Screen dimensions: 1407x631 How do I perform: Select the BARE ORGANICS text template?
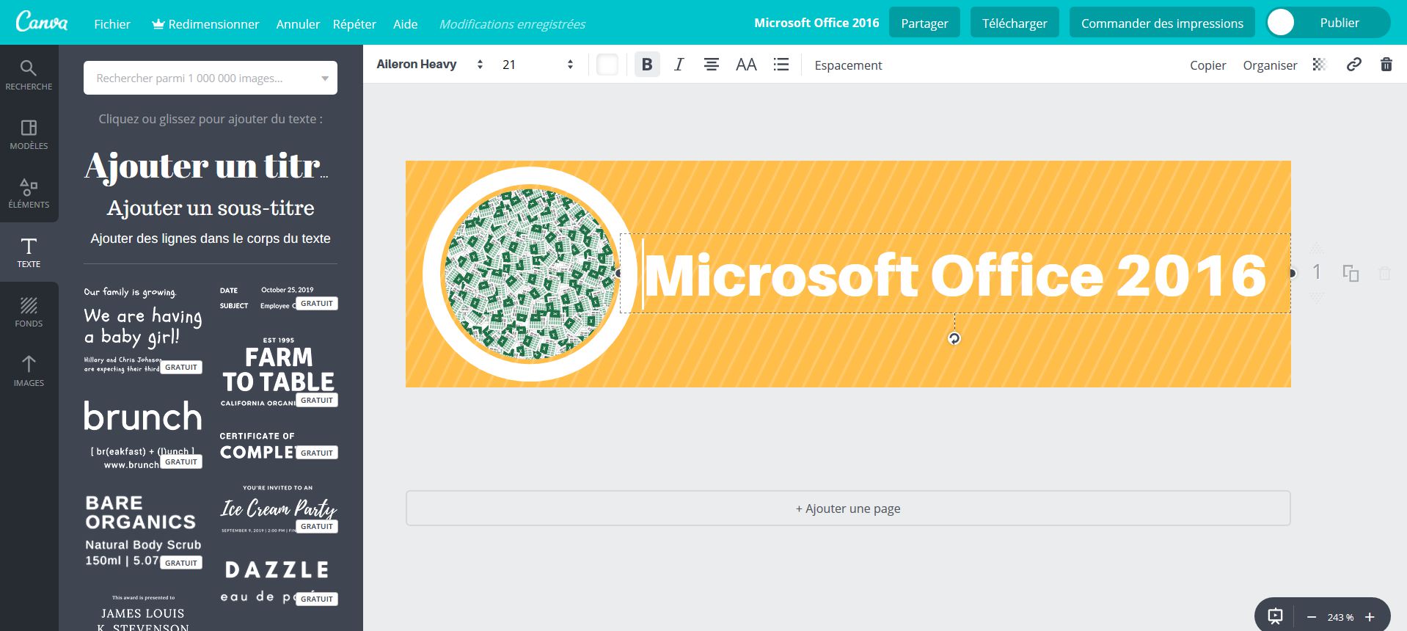point(143,531)
